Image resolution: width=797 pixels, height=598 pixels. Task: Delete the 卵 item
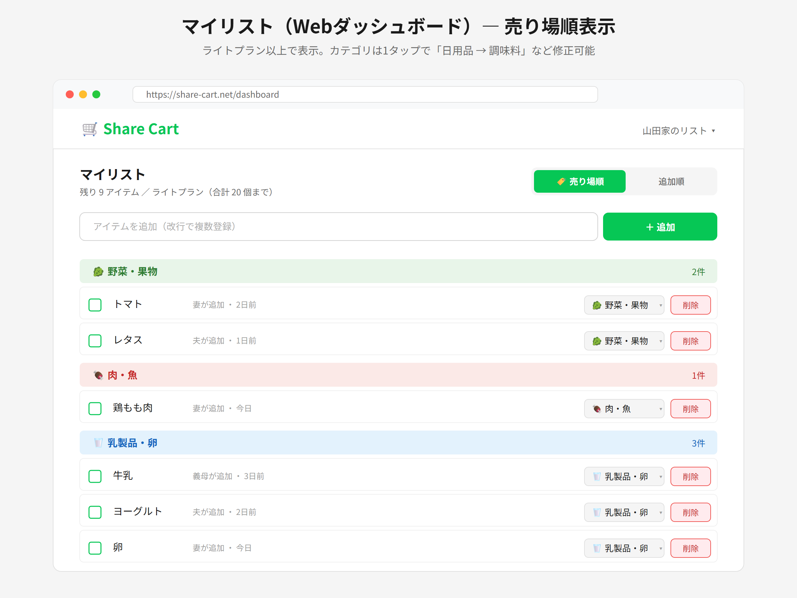click(690, 548)
